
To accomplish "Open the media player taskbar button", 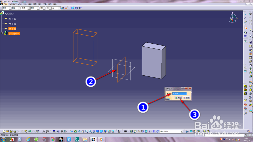I will [x=101, y=139].
